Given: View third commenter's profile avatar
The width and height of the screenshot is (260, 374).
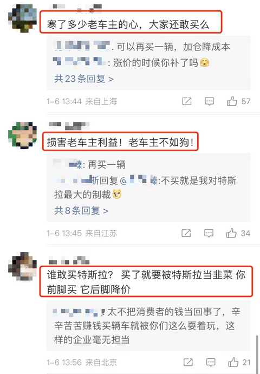Looking at the screenshot, I should [22, 266].
